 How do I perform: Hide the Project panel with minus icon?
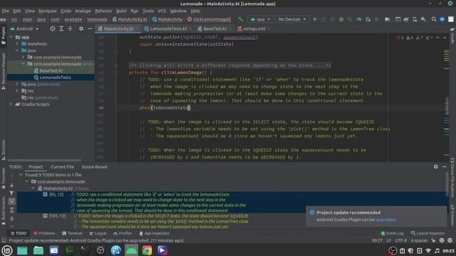click(90, 28)
